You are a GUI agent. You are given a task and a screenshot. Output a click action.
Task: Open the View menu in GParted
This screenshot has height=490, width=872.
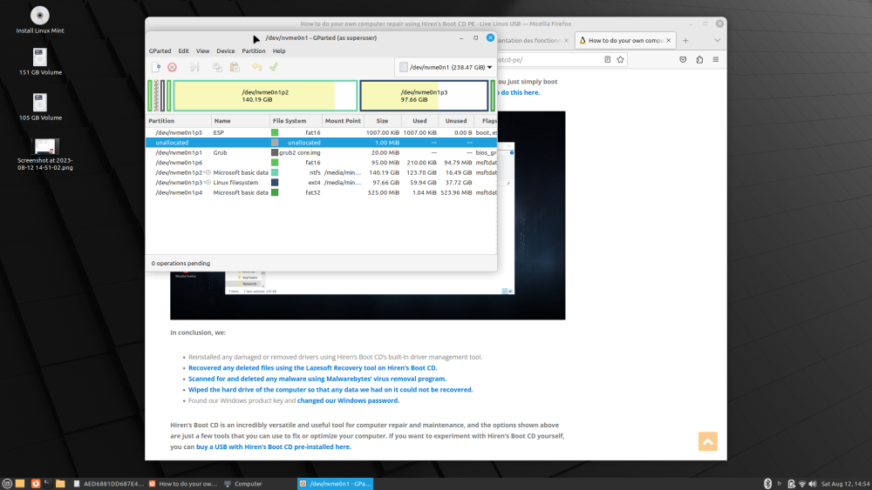(x=202, y=51)
